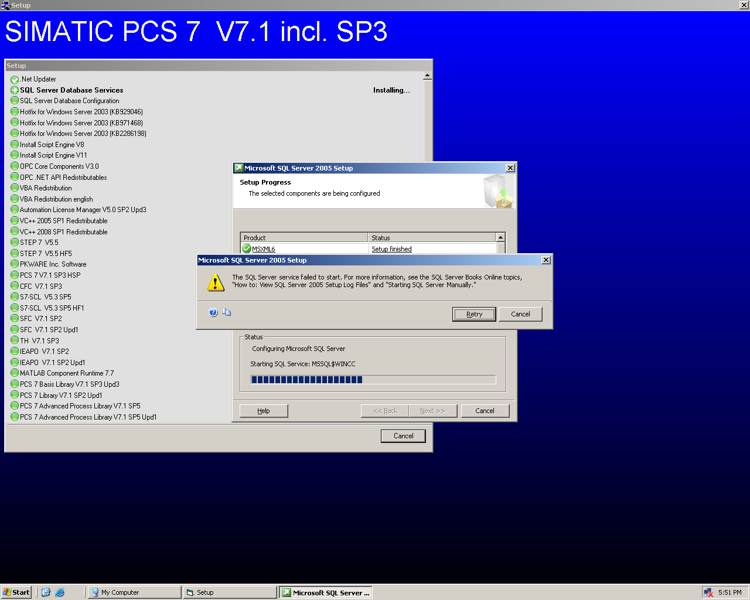Launch Internet Explorer from quick launch

[60, 592]
